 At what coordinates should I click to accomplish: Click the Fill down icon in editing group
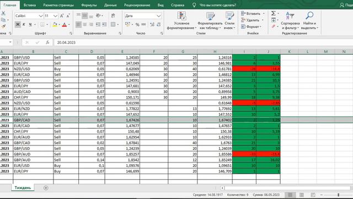click(274, 20)
